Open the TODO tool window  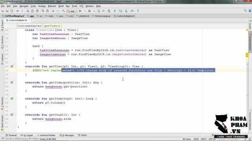82,135
